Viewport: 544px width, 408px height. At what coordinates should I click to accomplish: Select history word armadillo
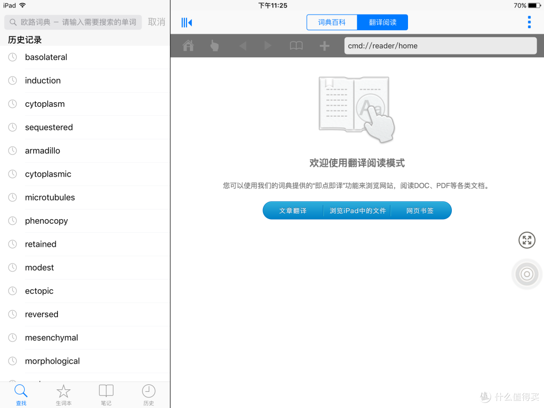pos(85,151)
